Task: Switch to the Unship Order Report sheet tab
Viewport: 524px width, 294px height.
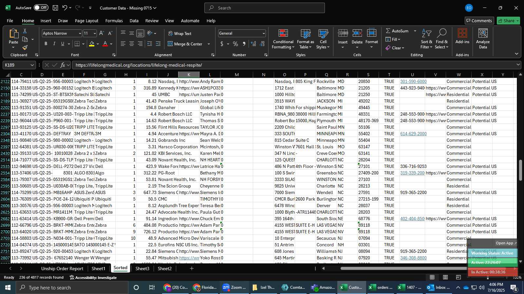Action: [62, 269]
